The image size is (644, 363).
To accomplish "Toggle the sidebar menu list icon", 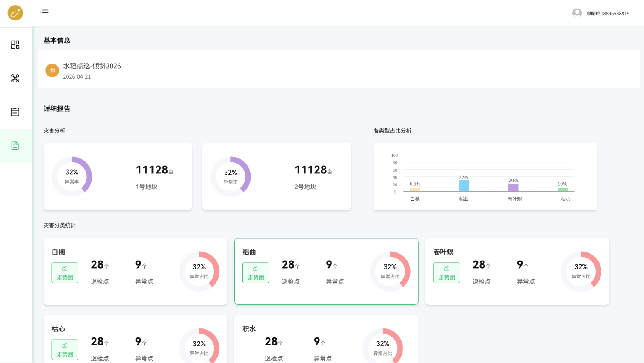I will [44, 12].
